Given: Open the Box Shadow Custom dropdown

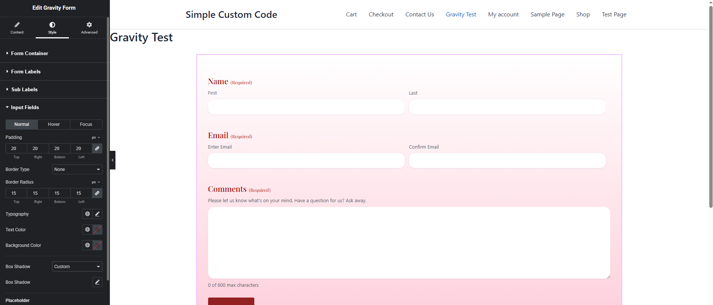Looking at the screenshot, I should coord(77,267).
